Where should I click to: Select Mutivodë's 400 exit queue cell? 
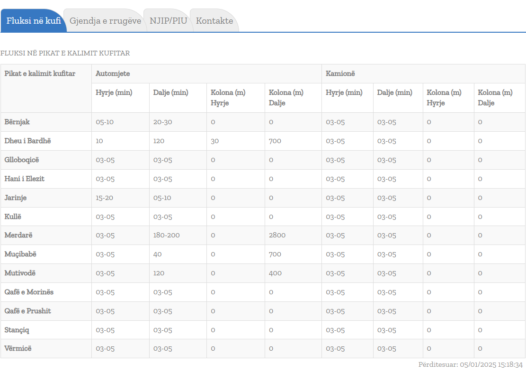point(275,273)
